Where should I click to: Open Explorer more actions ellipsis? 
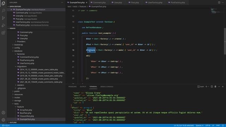tap(62, 2)
